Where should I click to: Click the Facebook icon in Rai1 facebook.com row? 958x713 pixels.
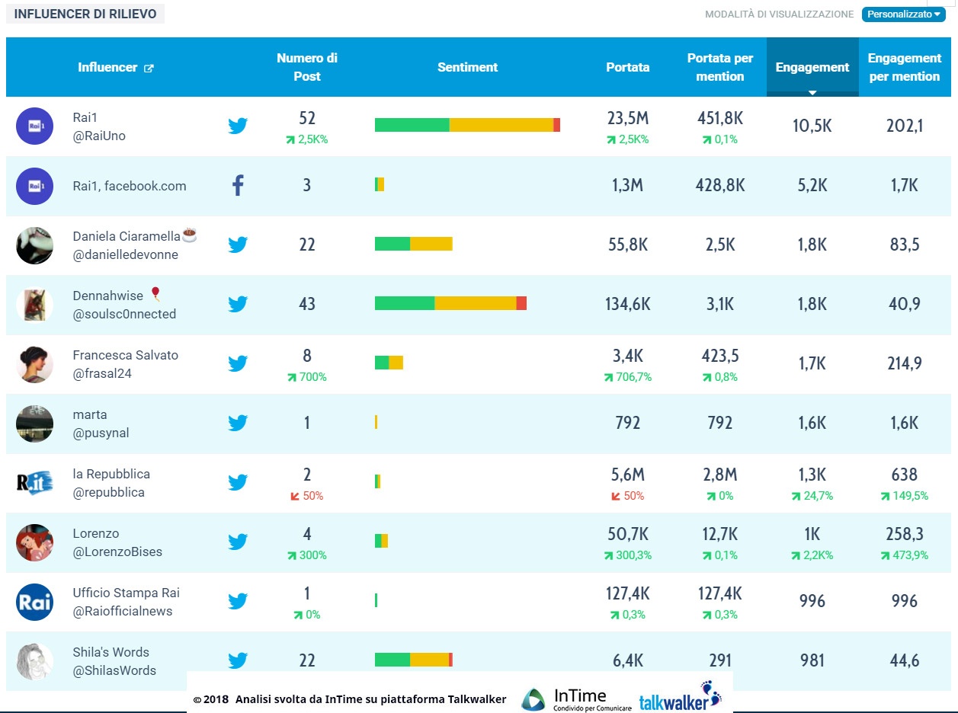tap(238, 185)
